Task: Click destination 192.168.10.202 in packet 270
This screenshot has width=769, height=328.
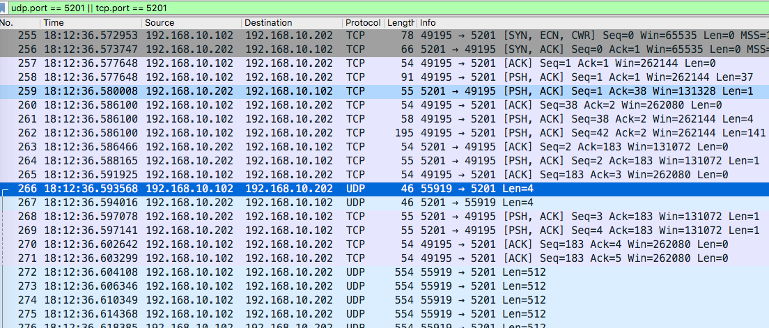Action: click(289, 244)
